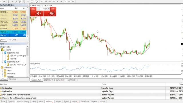Switch chart to M5 timeframe
Viewport: 183px width, 103px height.
(x=46, y=1)
